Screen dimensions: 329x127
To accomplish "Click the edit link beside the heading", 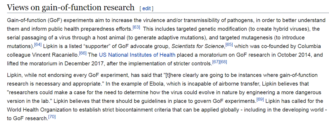I will (146, 9).
